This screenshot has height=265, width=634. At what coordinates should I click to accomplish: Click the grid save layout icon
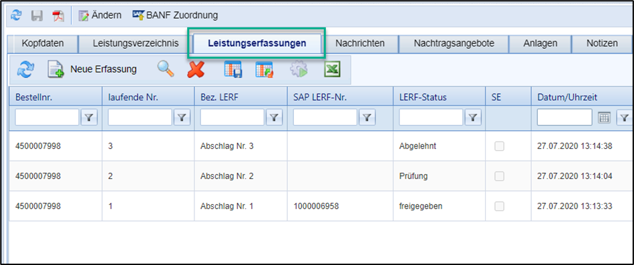233,69
